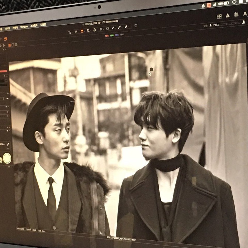The width and height of the screenshot is (248, 248).
Task: Select the White Balance picker tool
Action: click(113, 28)
